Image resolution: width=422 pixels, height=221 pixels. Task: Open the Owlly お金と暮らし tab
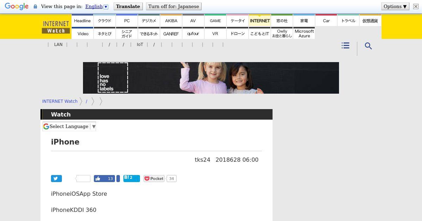282,33
